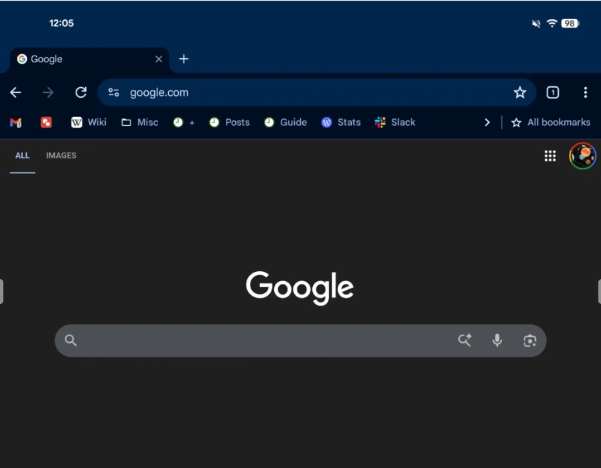Open the tab switcher showing 1 tab
Image resolution: width=601 pixels, height=468 pixels.
[552, 92]
